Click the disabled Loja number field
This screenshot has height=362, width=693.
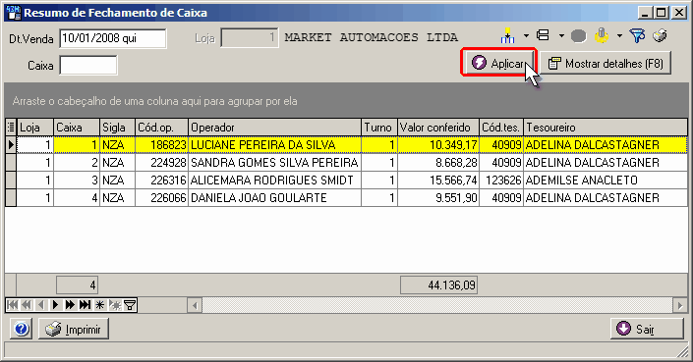coord(250,38)
